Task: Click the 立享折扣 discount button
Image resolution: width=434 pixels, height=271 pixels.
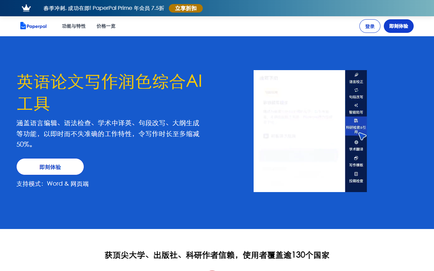Action: click(186, 8)
